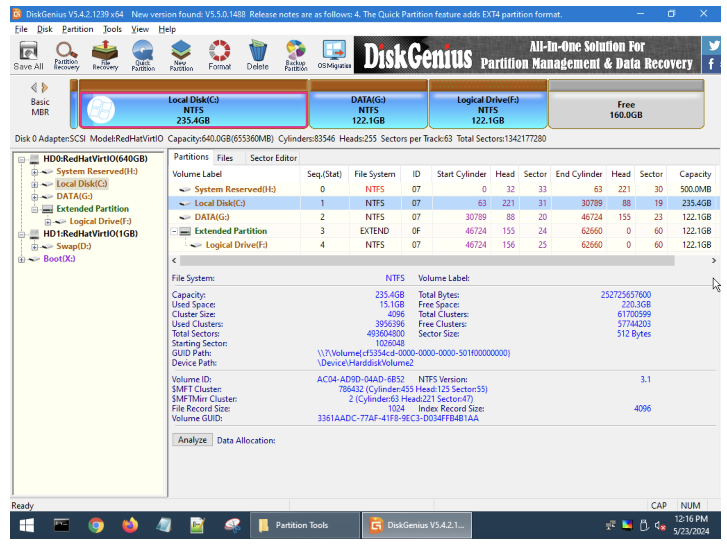Click the Twitter icon in the banner

pyautogui.click(x=713, y=45)
